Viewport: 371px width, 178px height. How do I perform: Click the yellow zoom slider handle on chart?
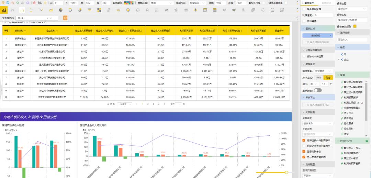pos(286,172)
